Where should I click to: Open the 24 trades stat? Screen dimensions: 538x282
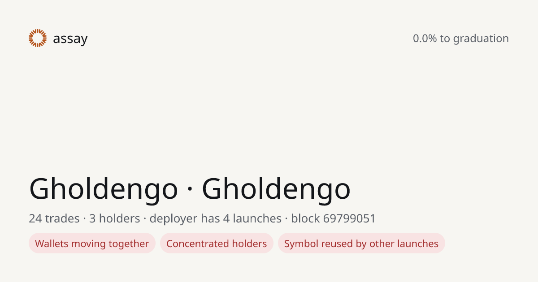[x=54, y=218]
